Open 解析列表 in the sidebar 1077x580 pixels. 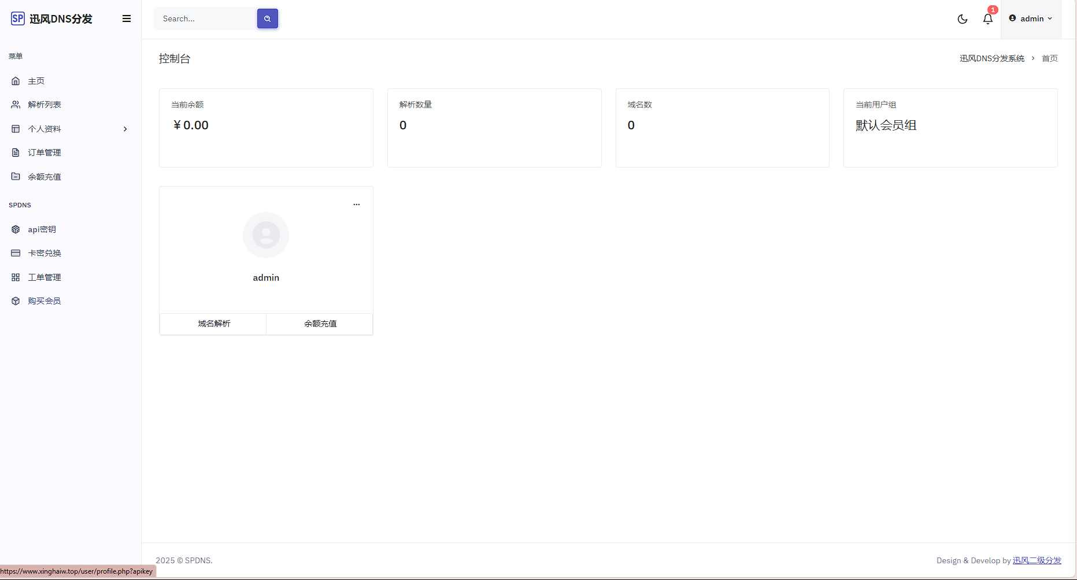click(45, 105)
